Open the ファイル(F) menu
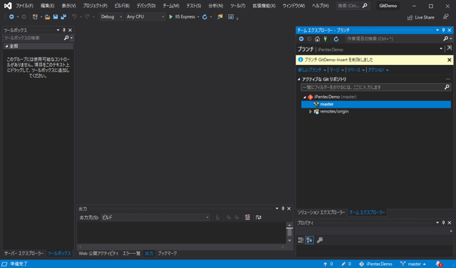The height and width of the screenshot is (268, 456). point(24,6)
